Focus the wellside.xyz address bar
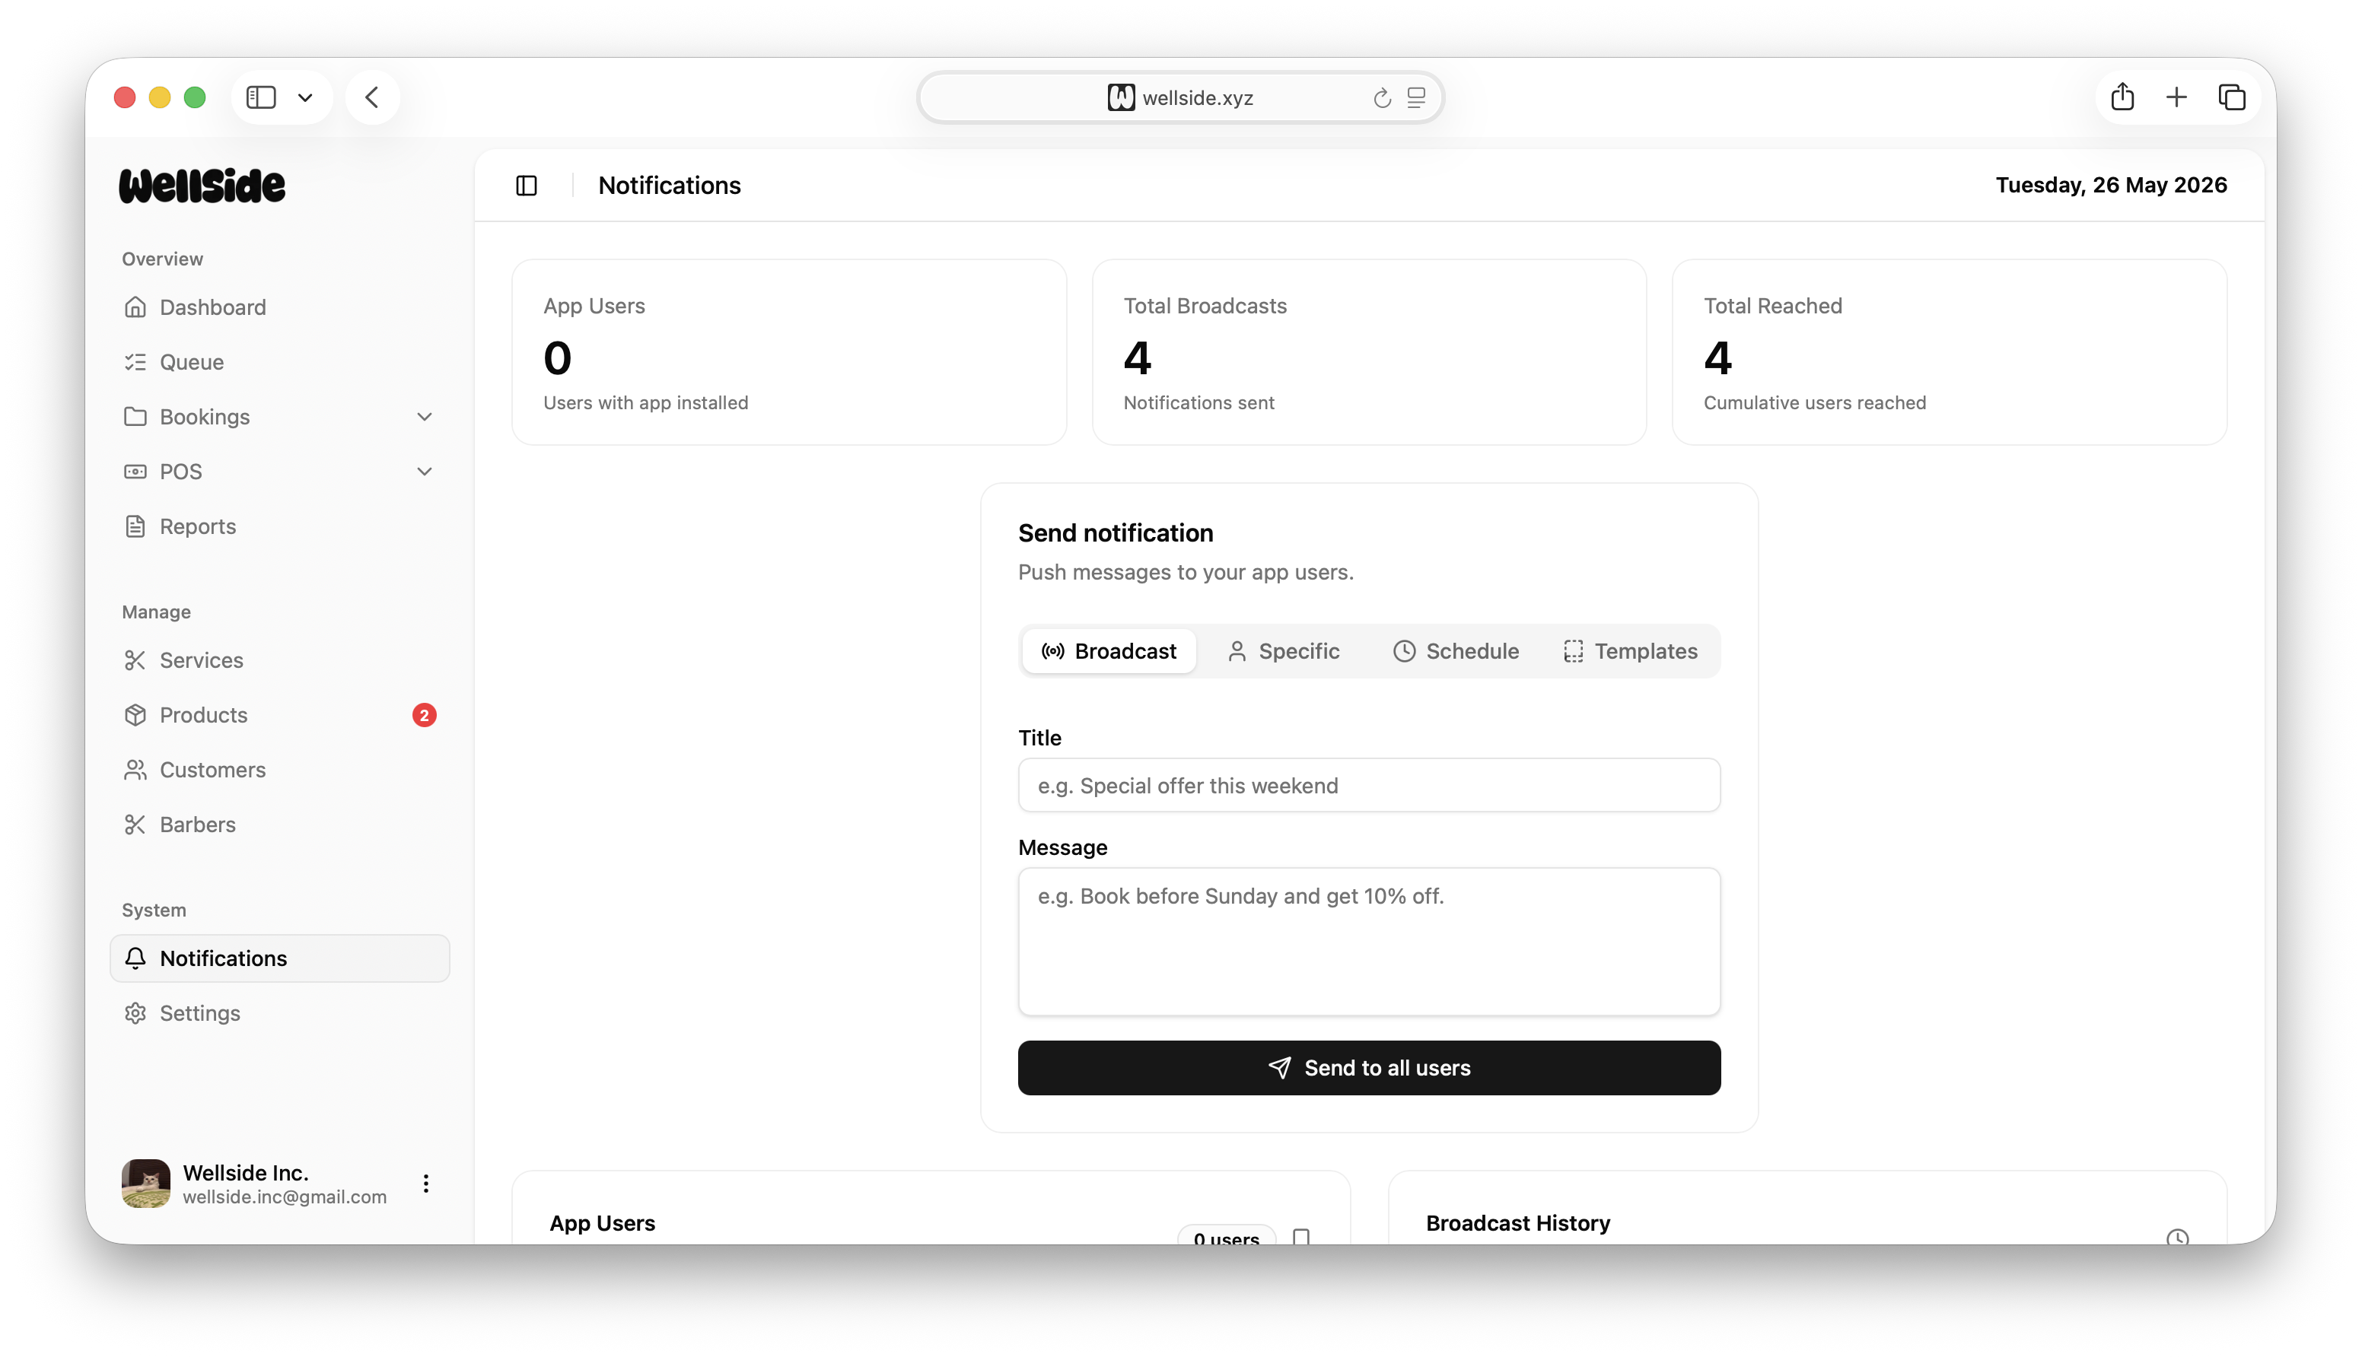 pos(1180,97)
